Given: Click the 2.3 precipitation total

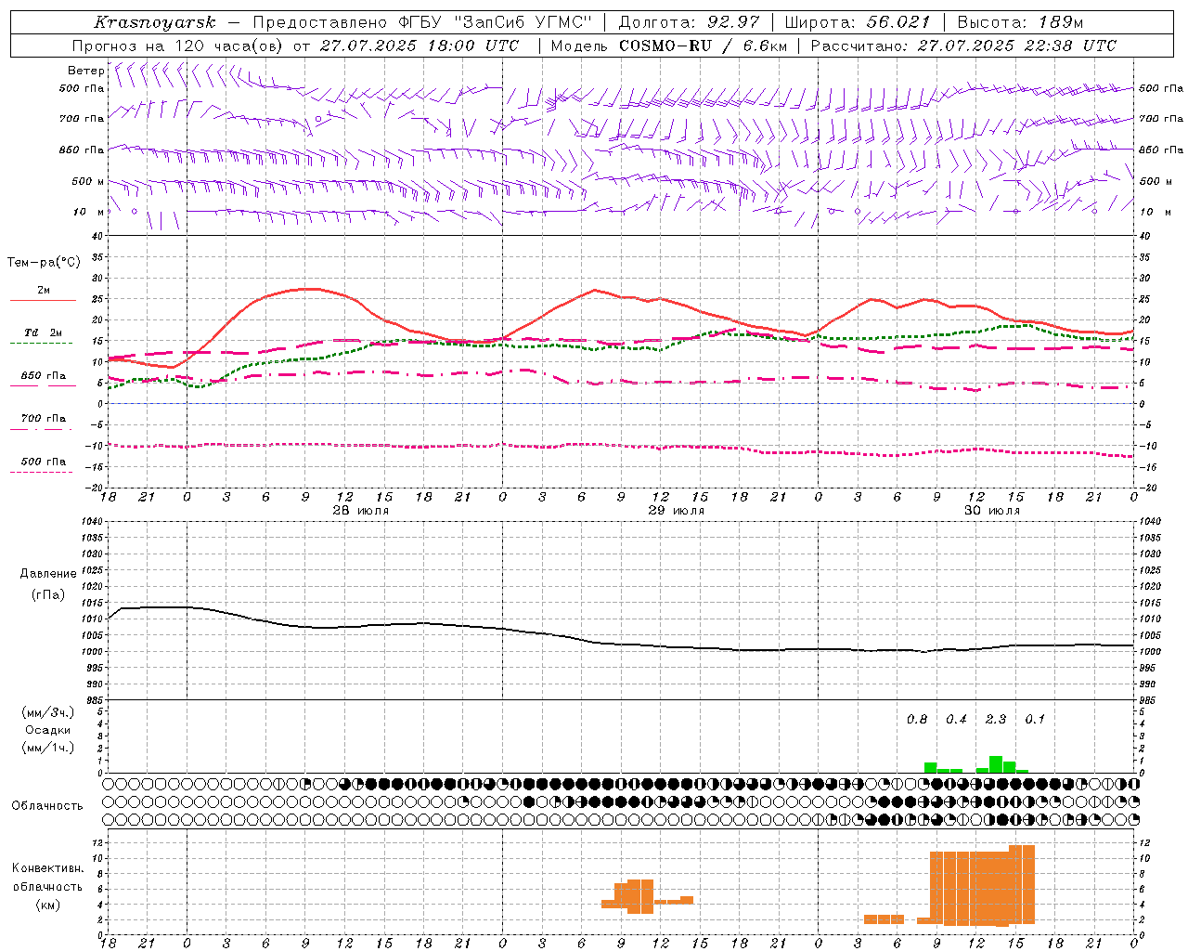Looking at the screenshot, I should 996,720.
